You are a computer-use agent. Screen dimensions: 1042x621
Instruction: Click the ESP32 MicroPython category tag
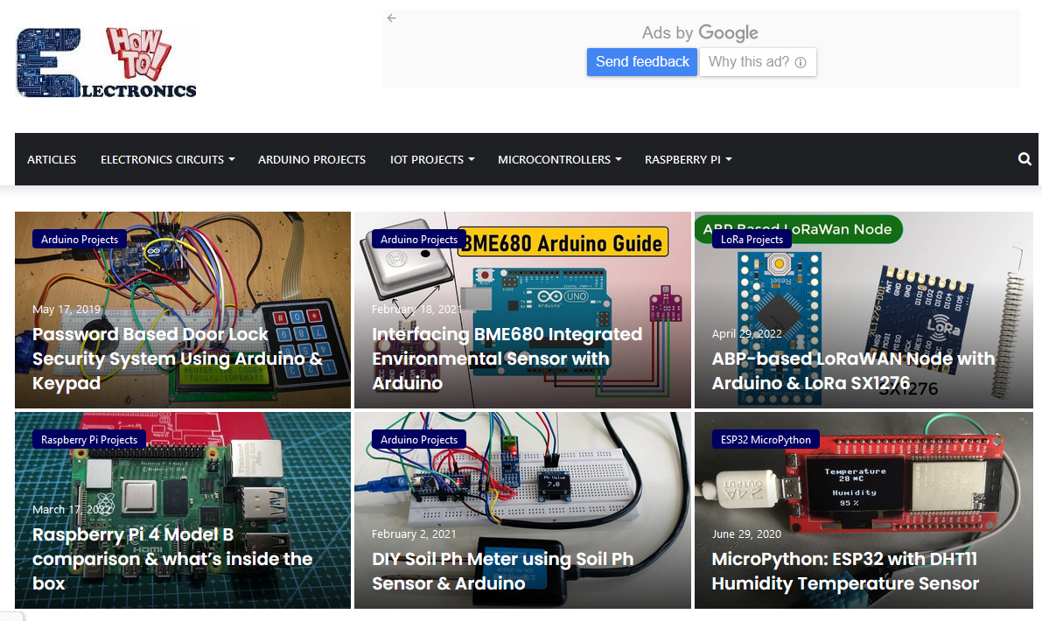pyautogui.click(x=766, y=440)
